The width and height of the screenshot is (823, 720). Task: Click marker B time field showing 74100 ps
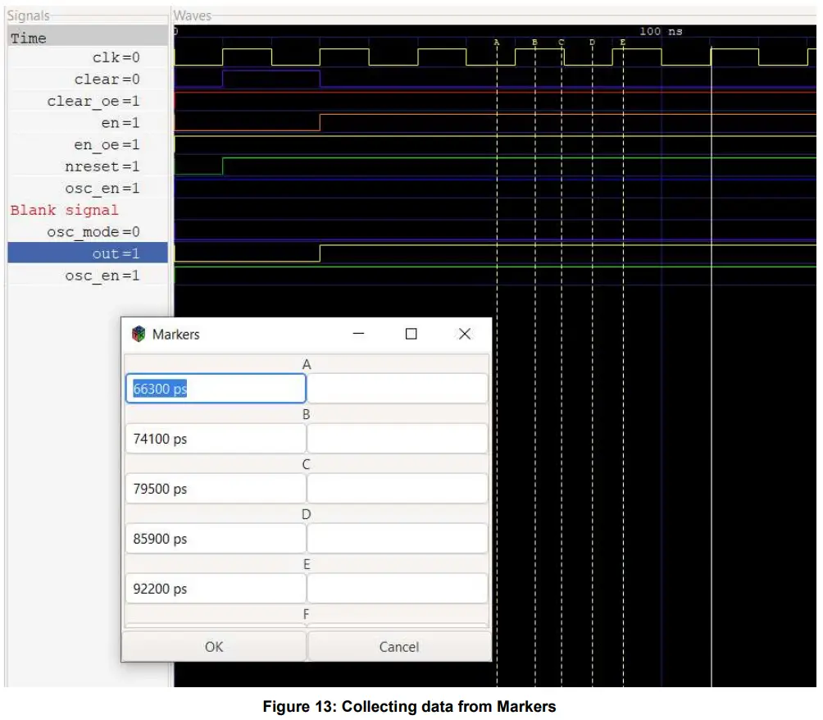[x=216, y=439]
